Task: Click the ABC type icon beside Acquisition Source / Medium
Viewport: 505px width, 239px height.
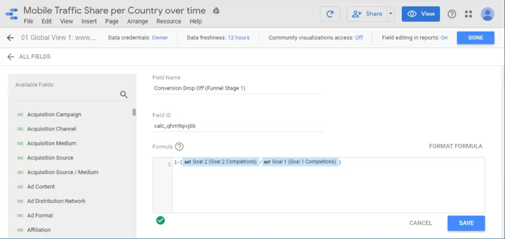Action: coord(20,172)
